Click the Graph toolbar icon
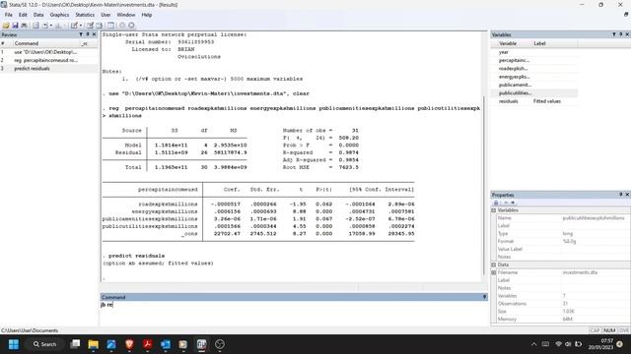The height and width of the screenshot is (354, 631). point(58,26)
